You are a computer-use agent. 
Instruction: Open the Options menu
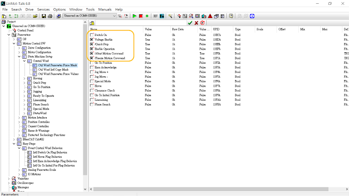click(59, 10)
